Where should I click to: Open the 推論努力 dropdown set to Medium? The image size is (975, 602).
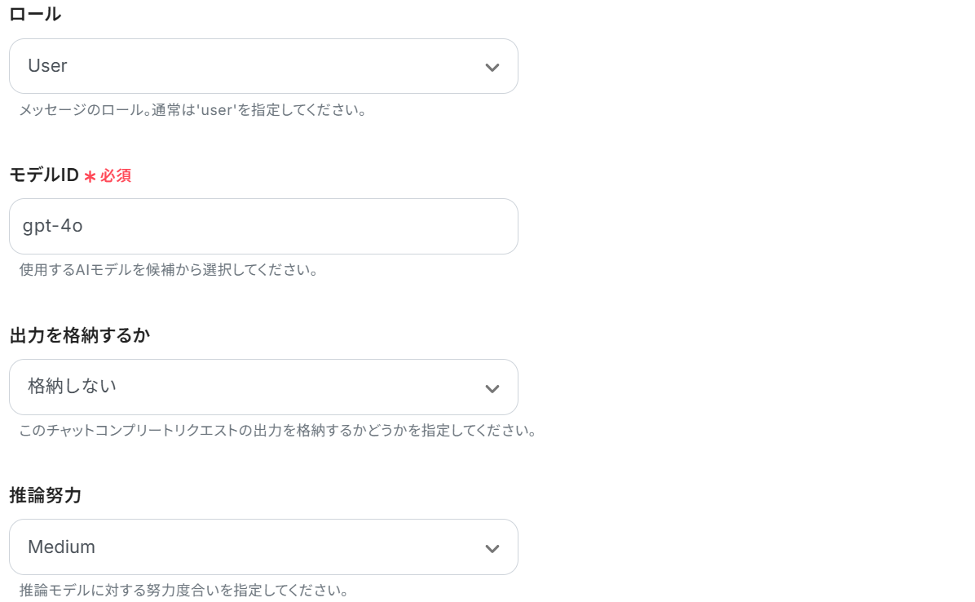click(x=262, y=547)
